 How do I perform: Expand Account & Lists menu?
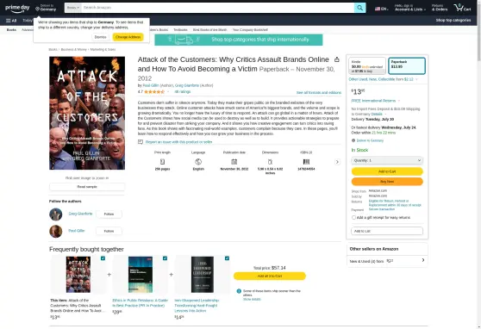point(409,8)
